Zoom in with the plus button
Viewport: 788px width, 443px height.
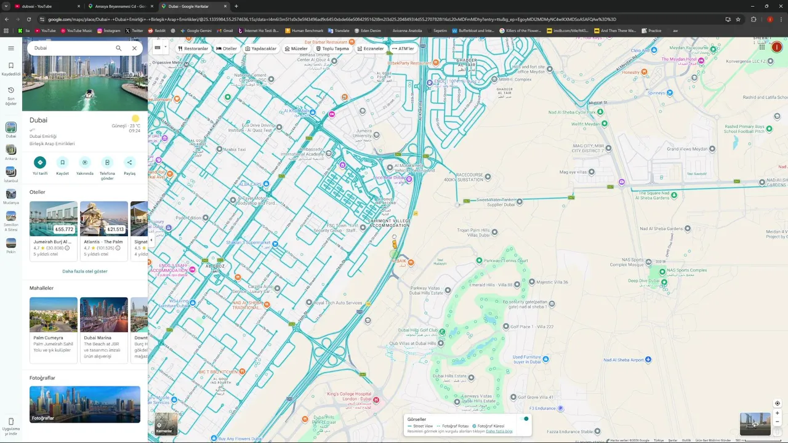pyautogui.click(x=777, y=413)
